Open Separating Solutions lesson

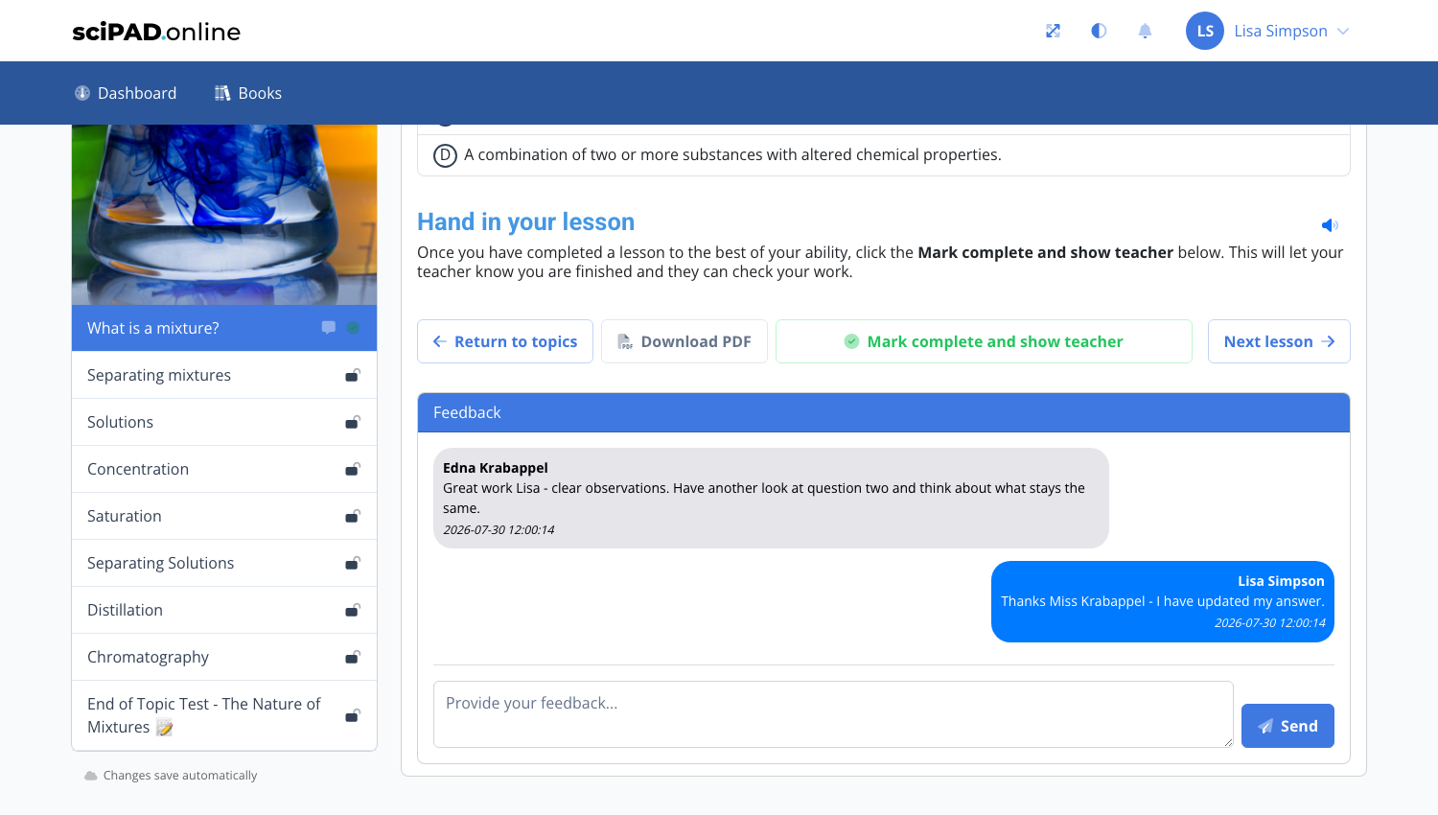[224, 563]
